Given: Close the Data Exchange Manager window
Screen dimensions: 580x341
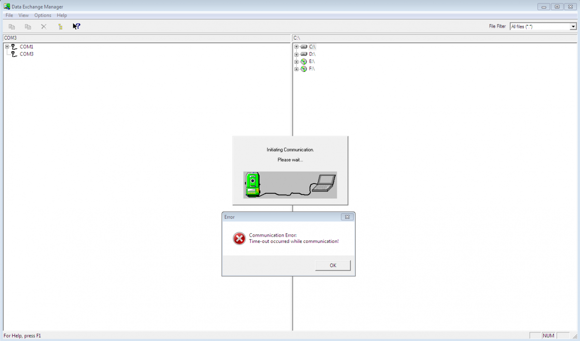Looking at the screenshot, I should (570, 7).
